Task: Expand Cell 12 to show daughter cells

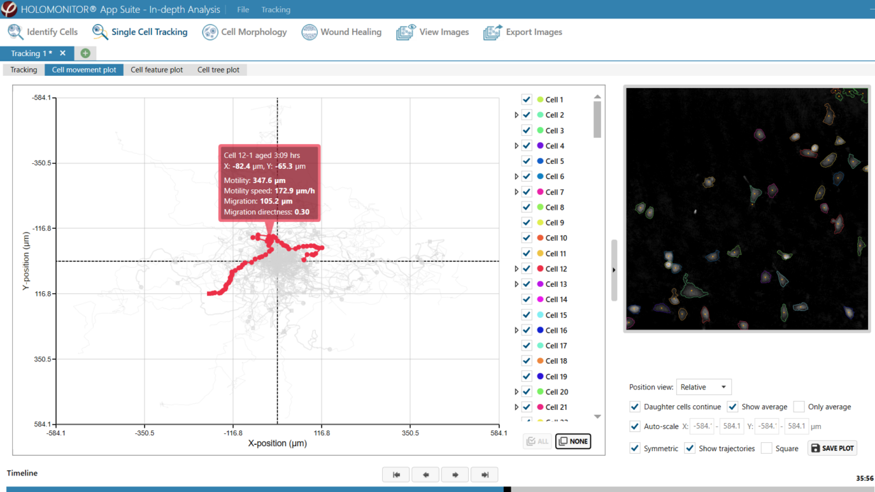Action: click(515, 268)
